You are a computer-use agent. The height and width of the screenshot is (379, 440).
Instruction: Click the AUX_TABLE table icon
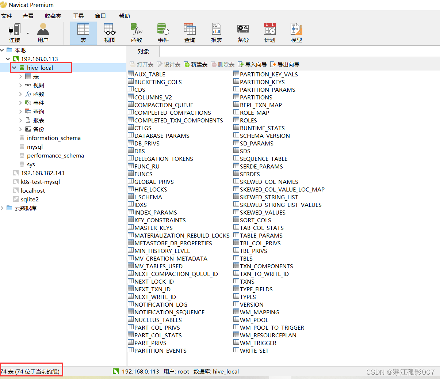point(131,74)
